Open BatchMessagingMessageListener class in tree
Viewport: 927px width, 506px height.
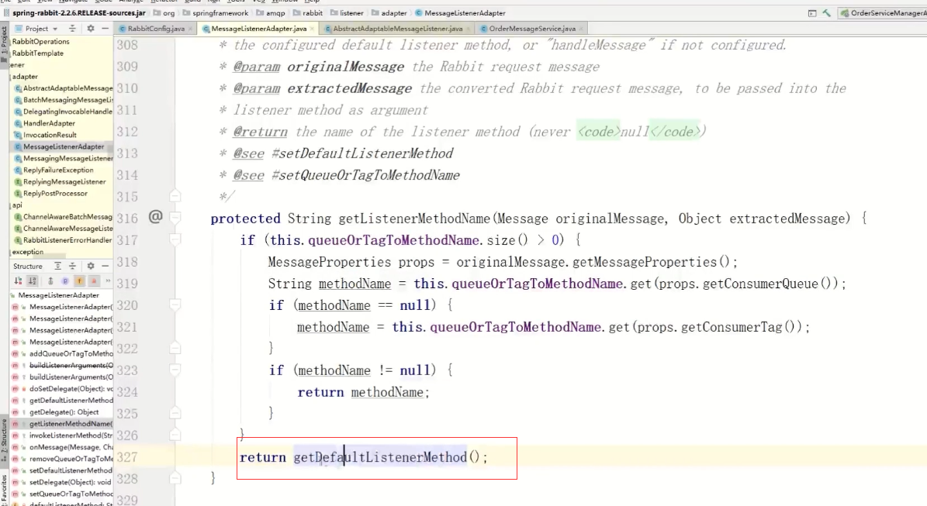pyautogui.click(x=64, y=100)
